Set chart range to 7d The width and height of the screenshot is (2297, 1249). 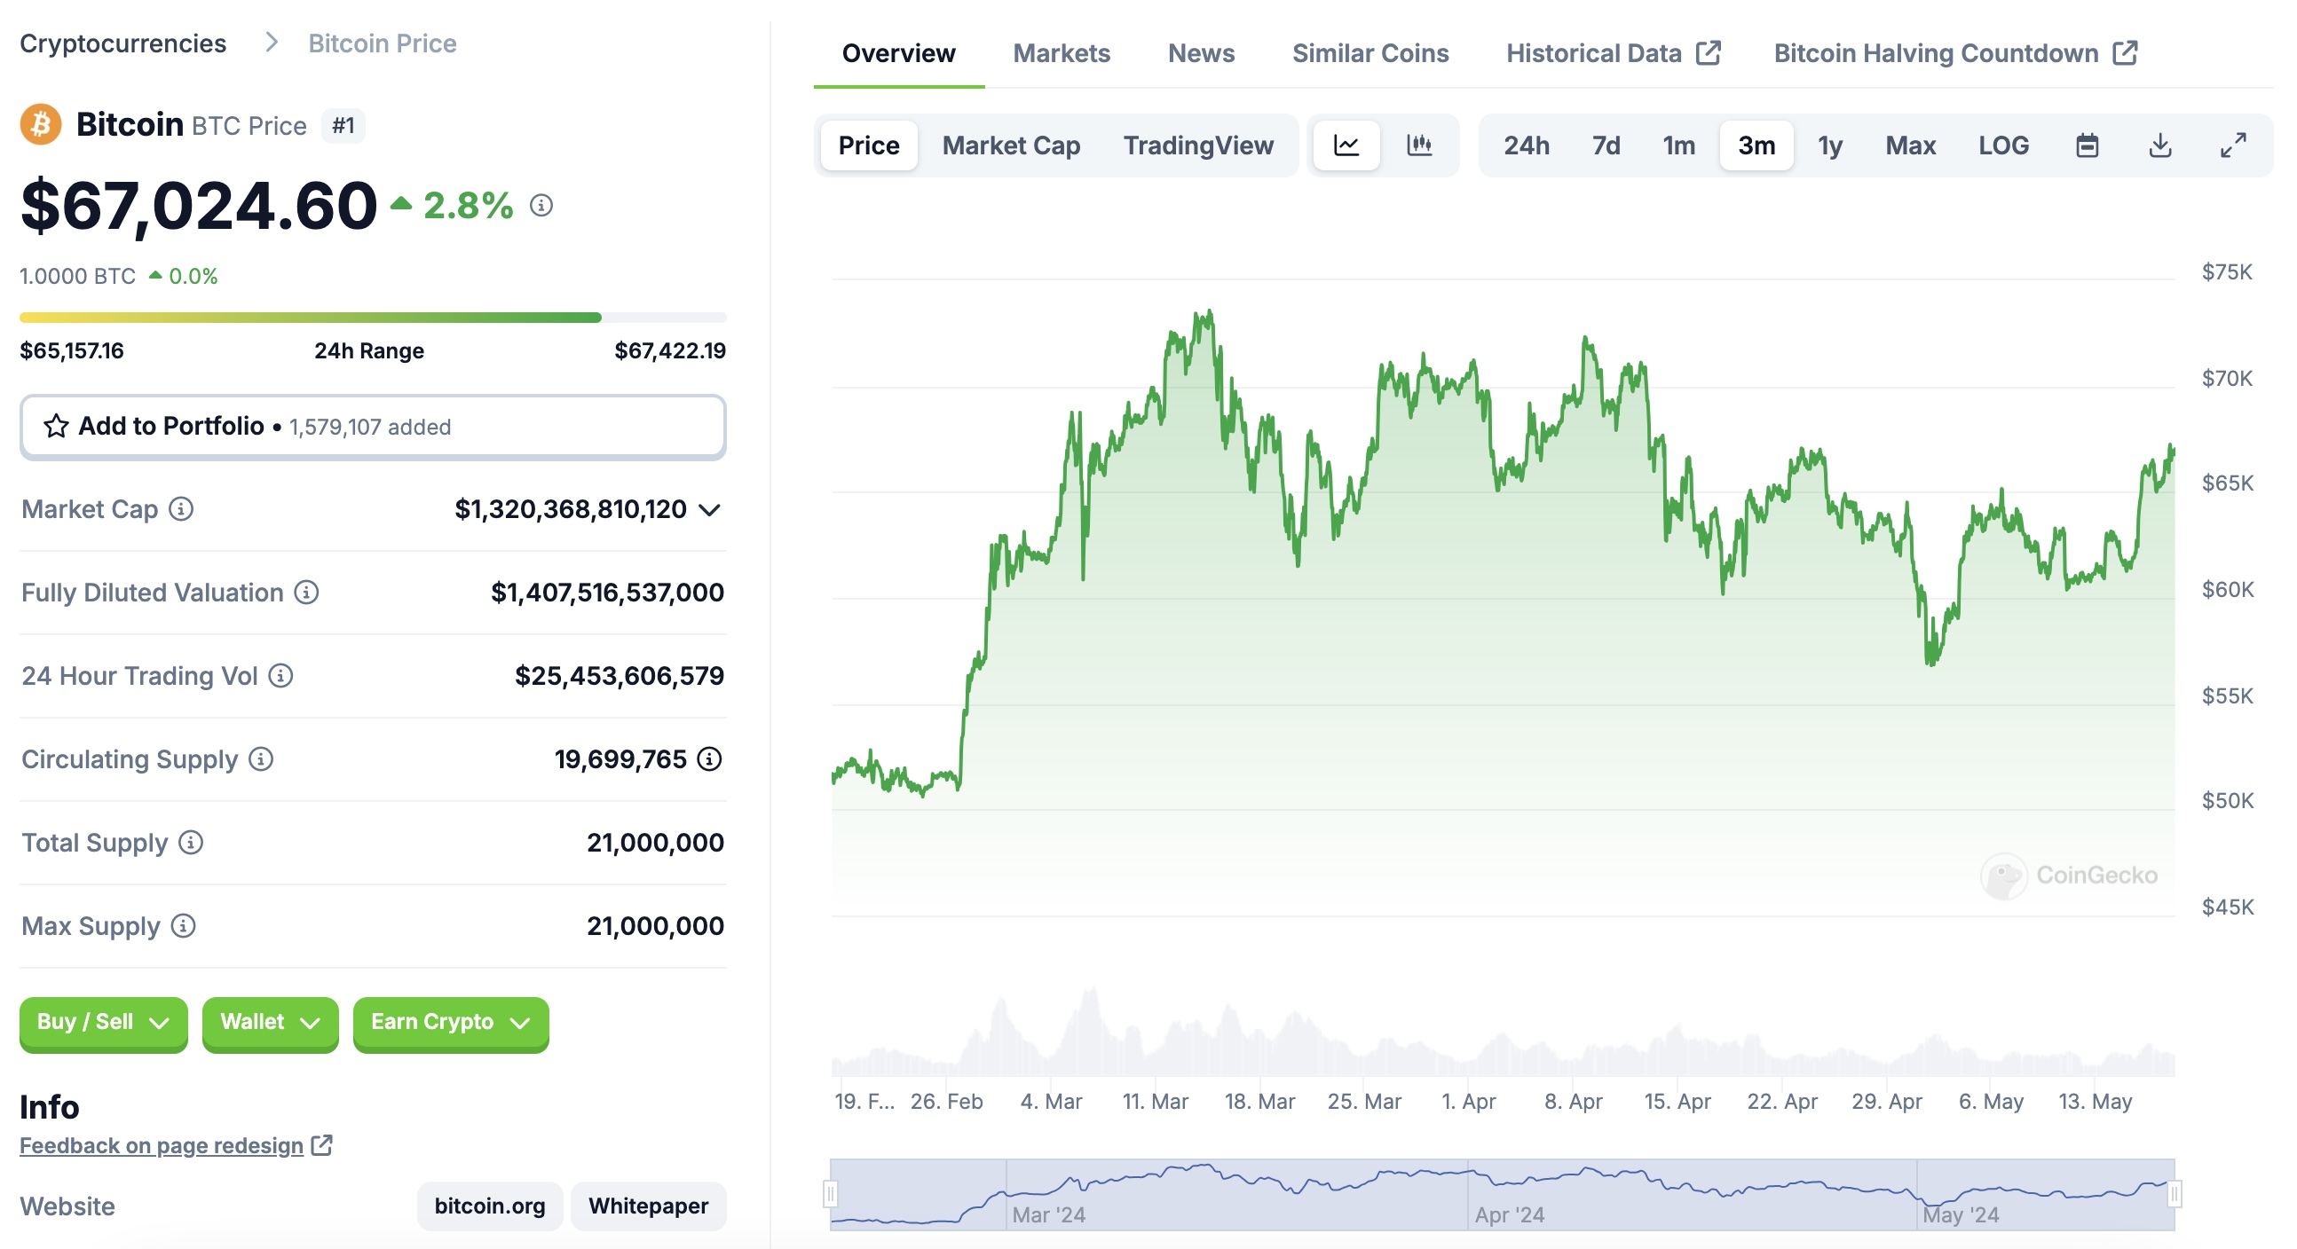[1606, 145]
